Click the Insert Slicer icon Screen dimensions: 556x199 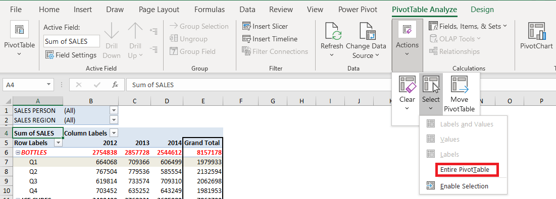coord(246,27)
